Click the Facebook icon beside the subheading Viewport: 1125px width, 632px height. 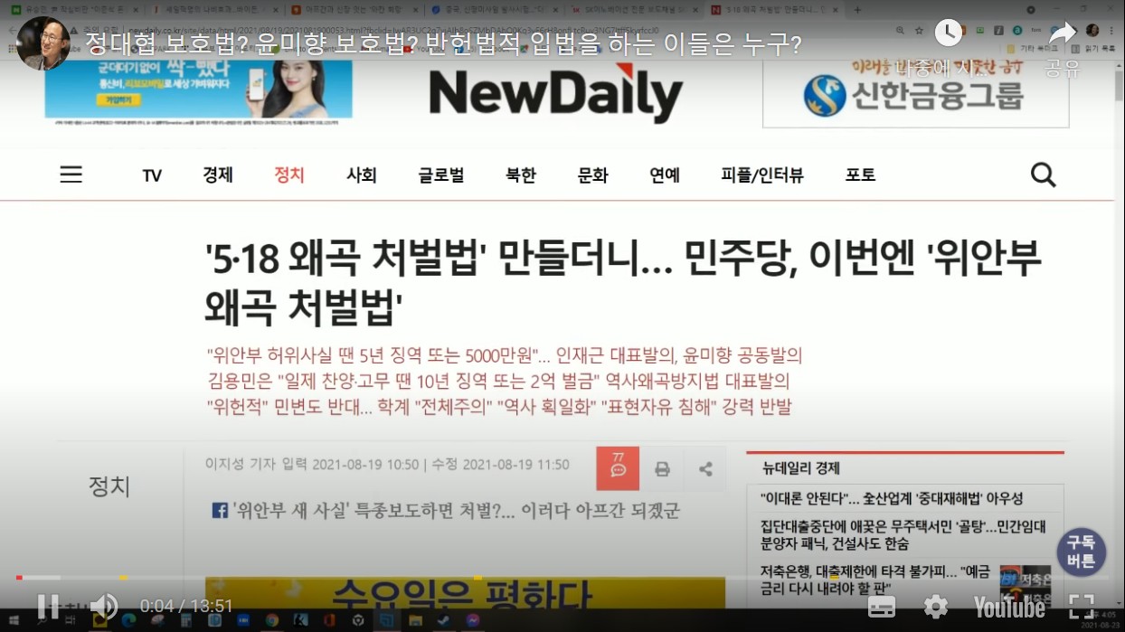220,511
